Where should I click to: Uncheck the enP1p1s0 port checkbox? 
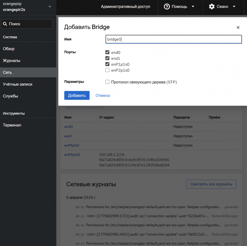[107, 64]
